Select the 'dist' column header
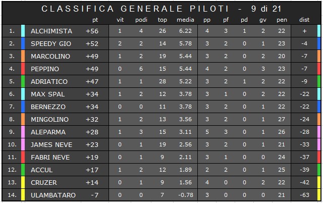The height and width of the screenshot is (203, 323). (x=304, y=20)
